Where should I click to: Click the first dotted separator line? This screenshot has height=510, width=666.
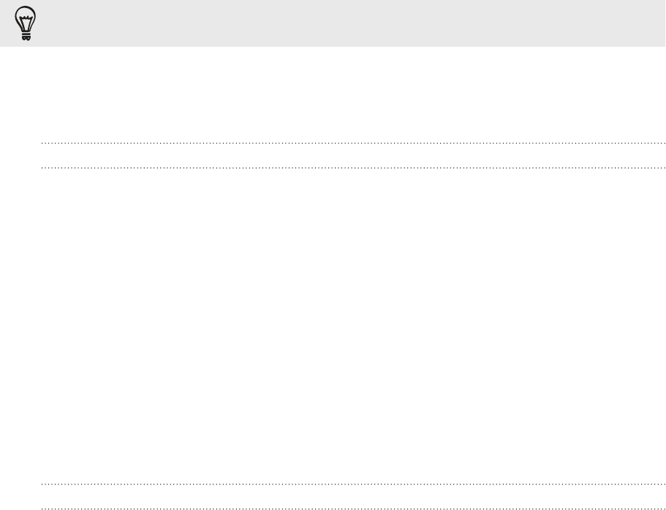tap(353, 143)
